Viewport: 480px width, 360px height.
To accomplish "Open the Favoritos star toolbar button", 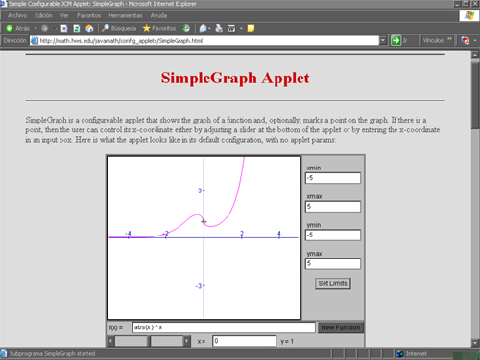I will [159, 28].
